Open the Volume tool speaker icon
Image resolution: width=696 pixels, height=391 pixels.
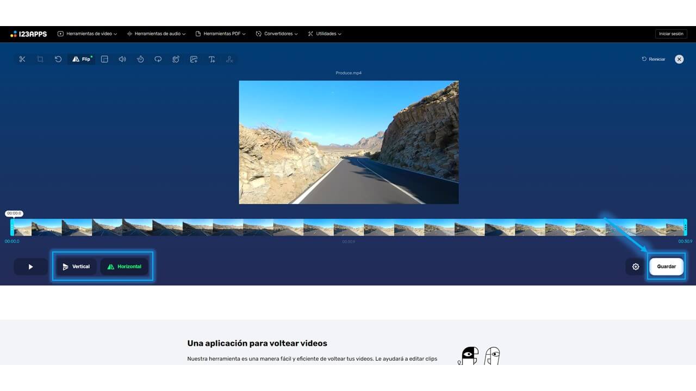[122, 59]
